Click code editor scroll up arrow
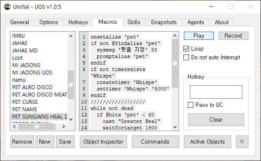261x161 pixels. 175,35
